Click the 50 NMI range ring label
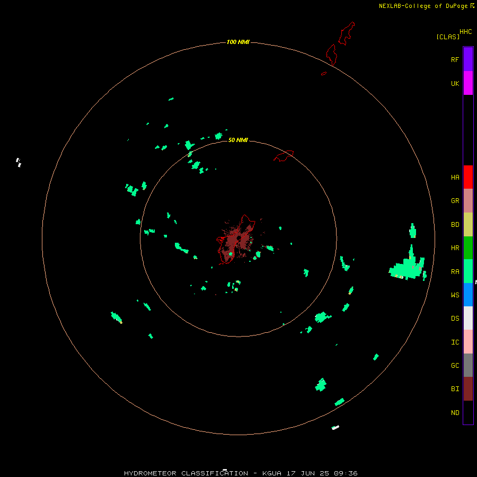 coord(238,140)
